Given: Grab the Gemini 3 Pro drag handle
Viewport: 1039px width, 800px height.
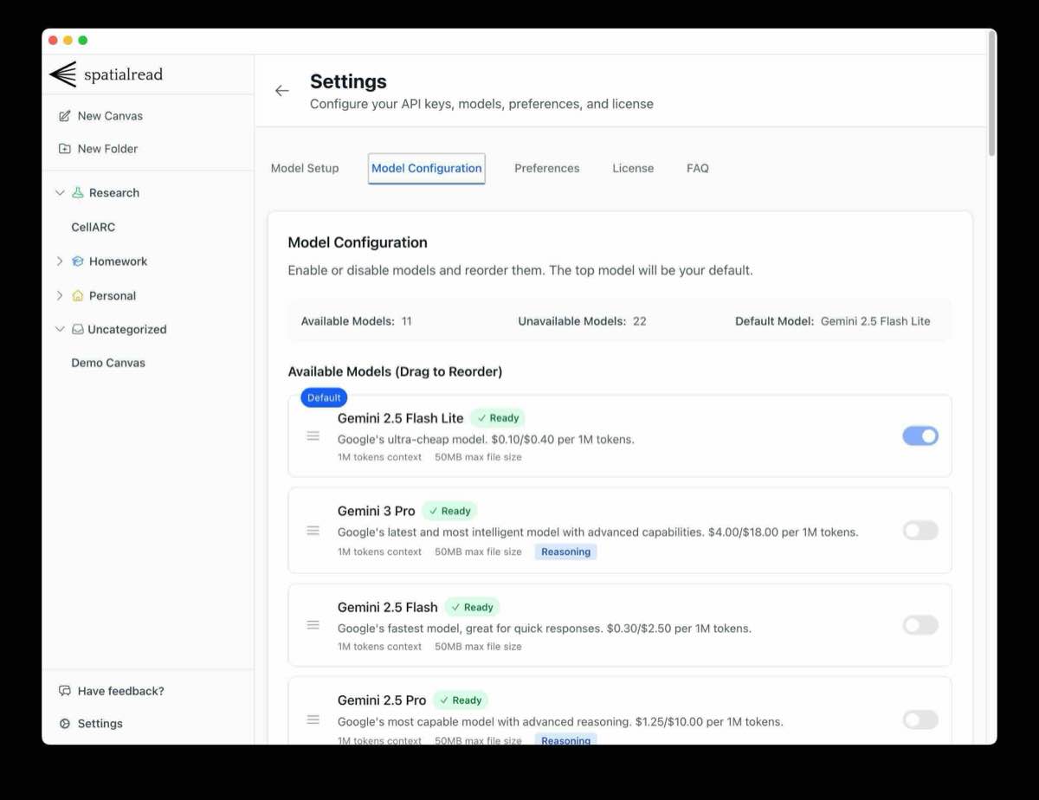Looking at the screenshot, I should [x=313, y=530].
